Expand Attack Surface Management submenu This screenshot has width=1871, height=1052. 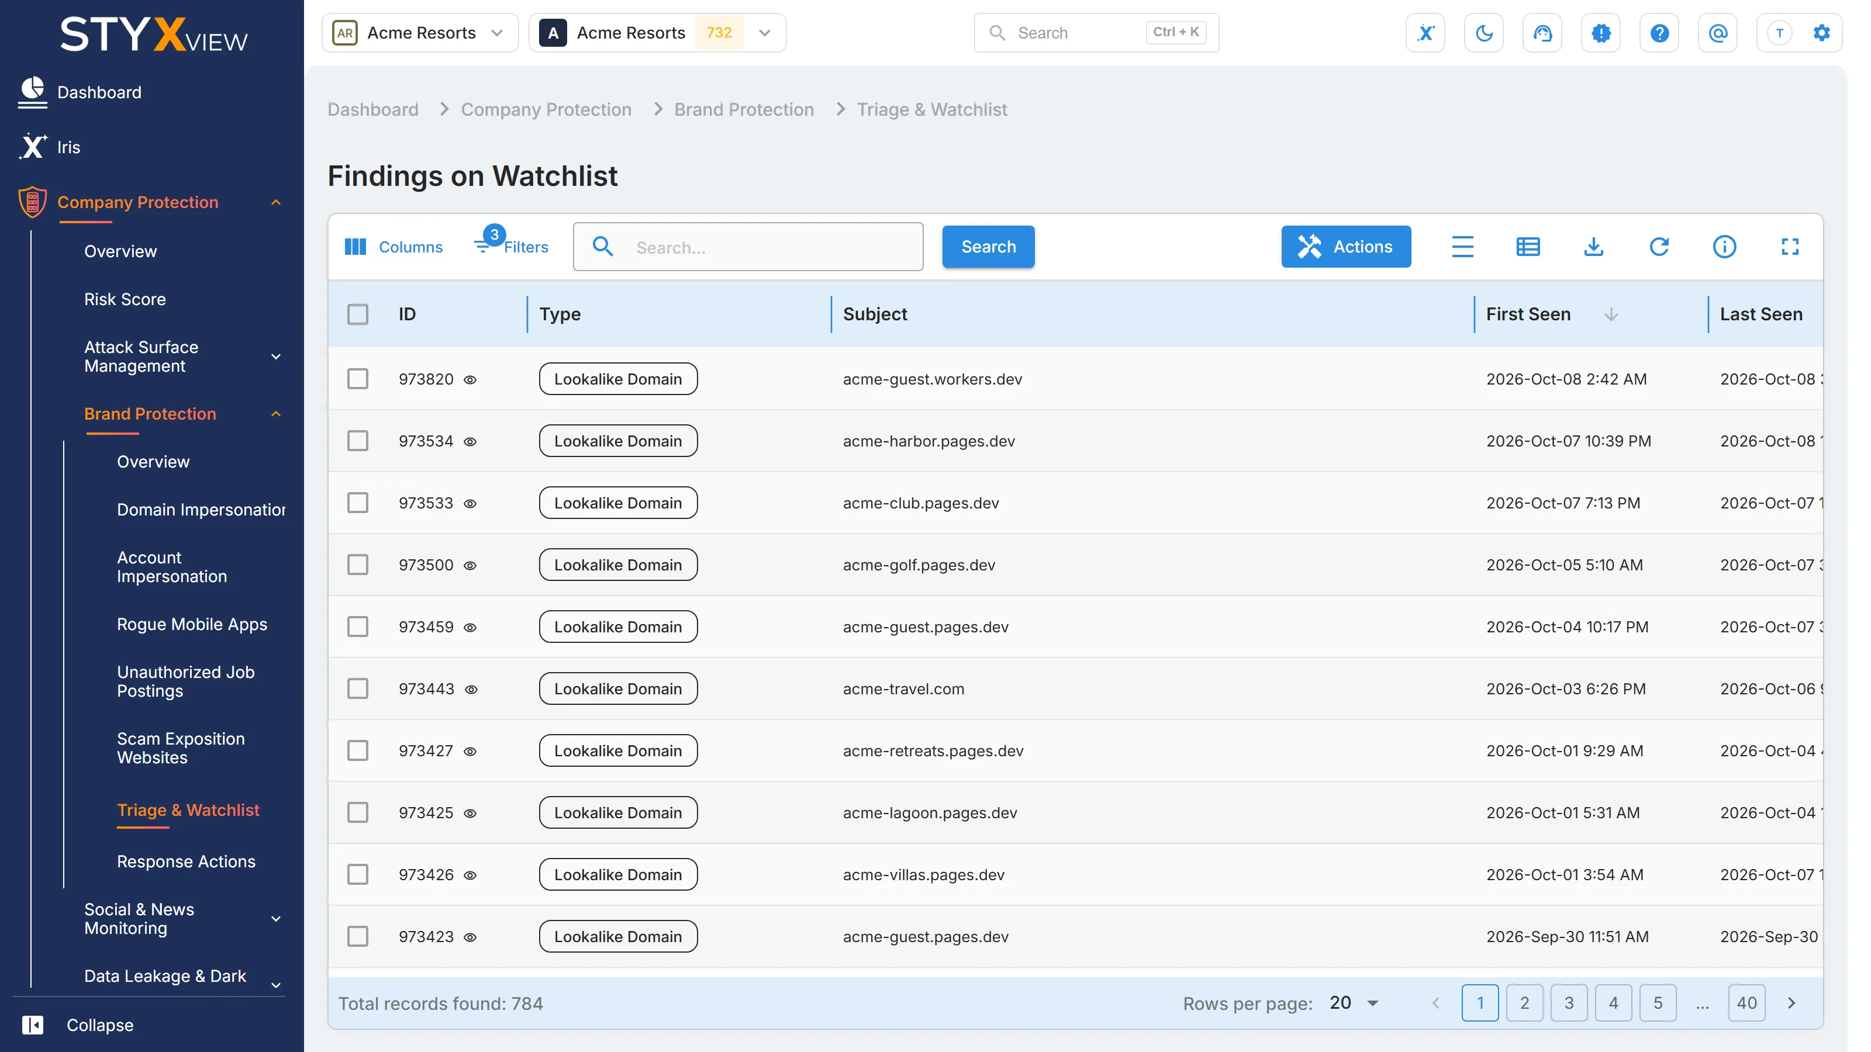pyautogui.click(x=276, y=357)
